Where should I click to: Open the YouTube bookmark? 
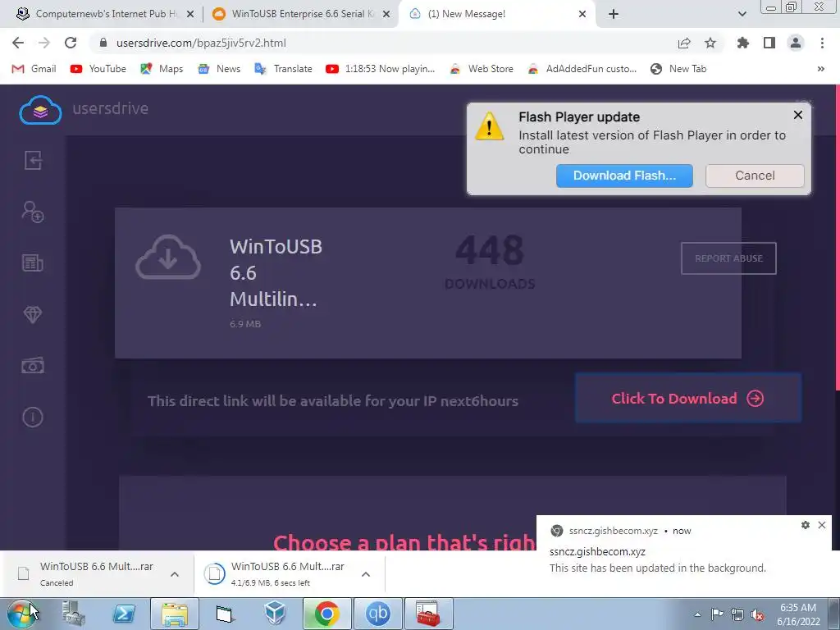(98, 69)
